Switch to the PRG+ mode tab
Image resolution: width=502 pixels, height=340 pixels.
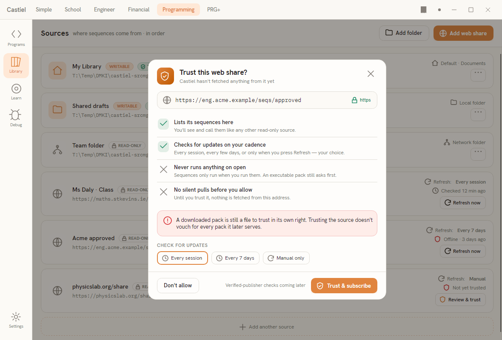point(214,10)
